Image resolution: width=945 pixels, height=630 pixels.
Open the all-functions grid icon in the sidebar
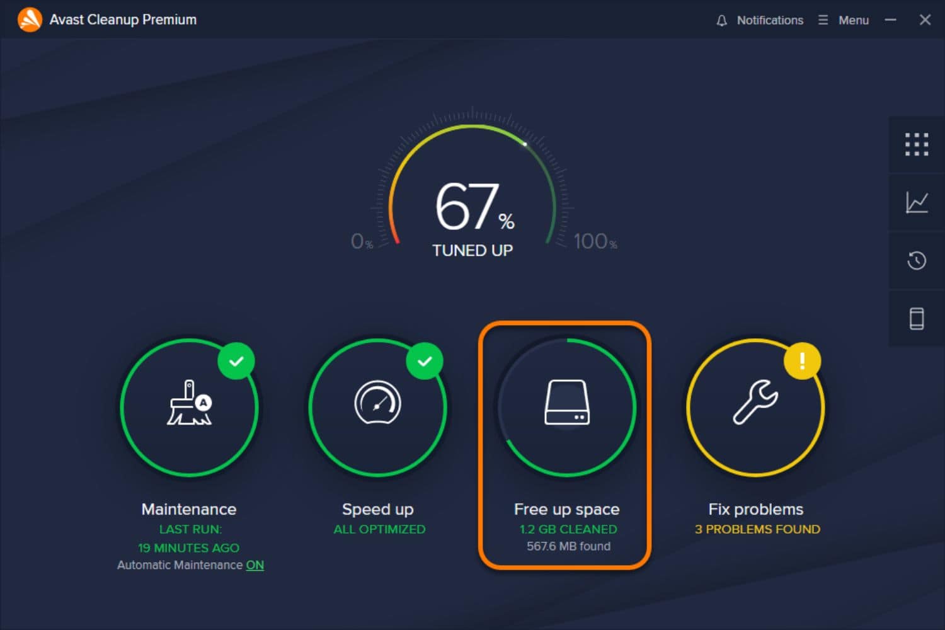pyautogui.click(x=917, y=144)
